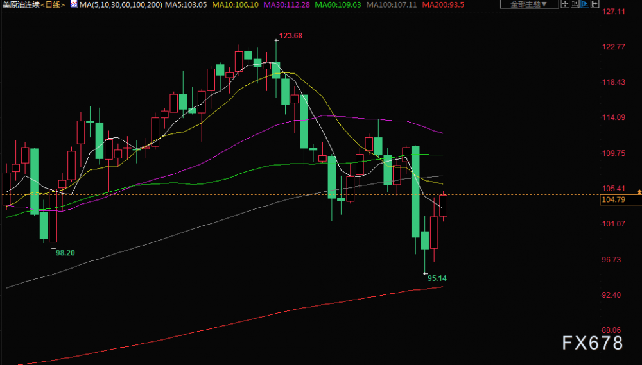The width and height of the screenshot is (642, 365).
Task: Click the small arrow above the price tag
Action: [x=639, y=192]
